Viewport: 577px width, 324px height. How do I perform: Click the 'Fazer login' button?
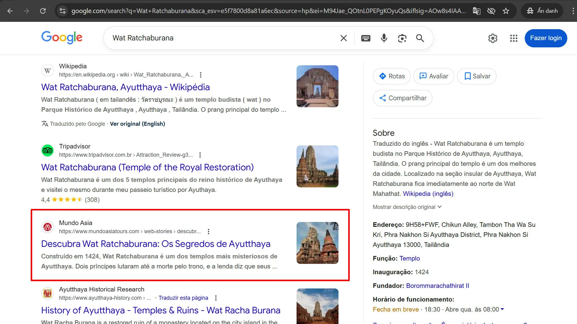(546, 38)
